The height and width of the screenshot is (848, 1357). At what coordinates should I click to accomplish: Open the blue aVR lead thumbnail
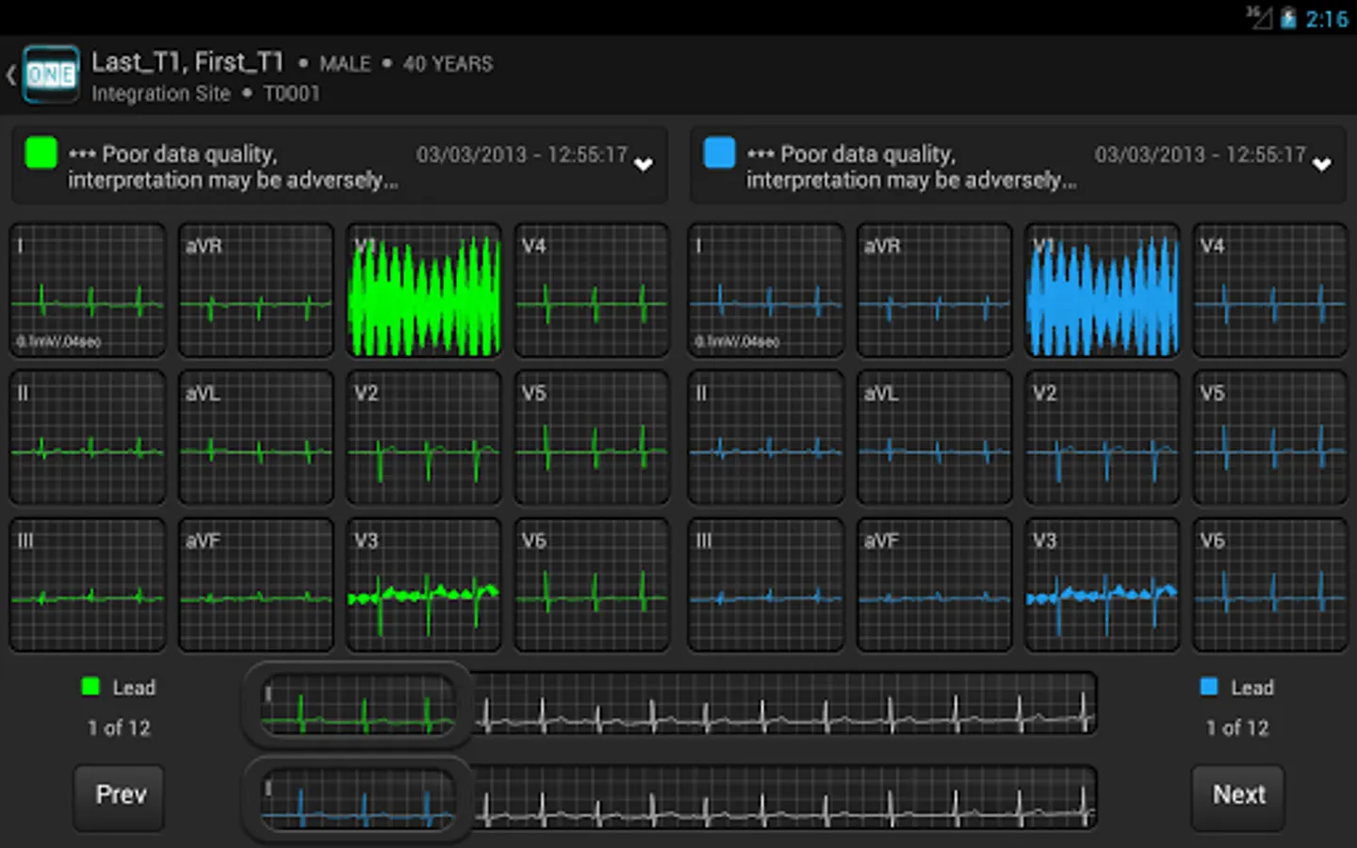[934, 290]
